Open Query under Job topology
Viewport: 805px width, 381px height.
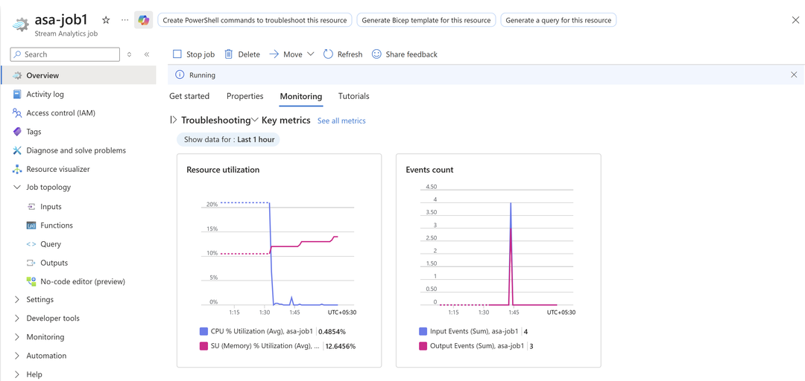tap(51, 244)
